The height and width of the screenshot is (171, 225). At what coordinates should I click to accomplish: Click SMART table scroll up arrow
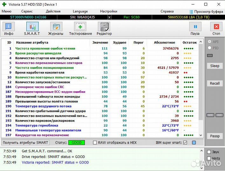coord(201,42)
